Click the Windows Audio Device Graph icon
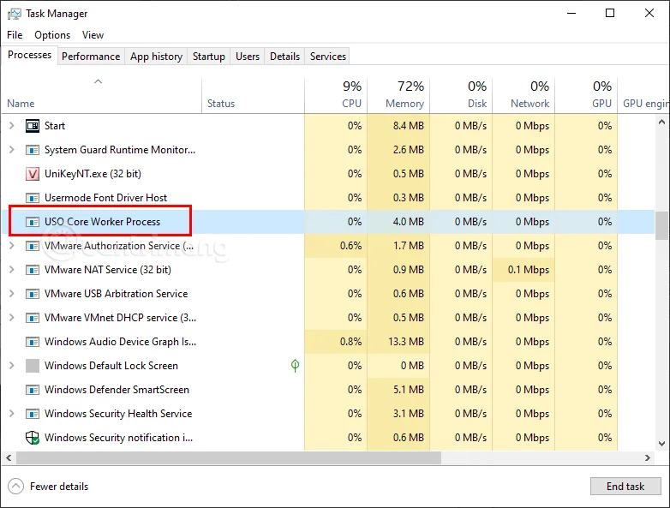670x508 pixels. [33, 341]
